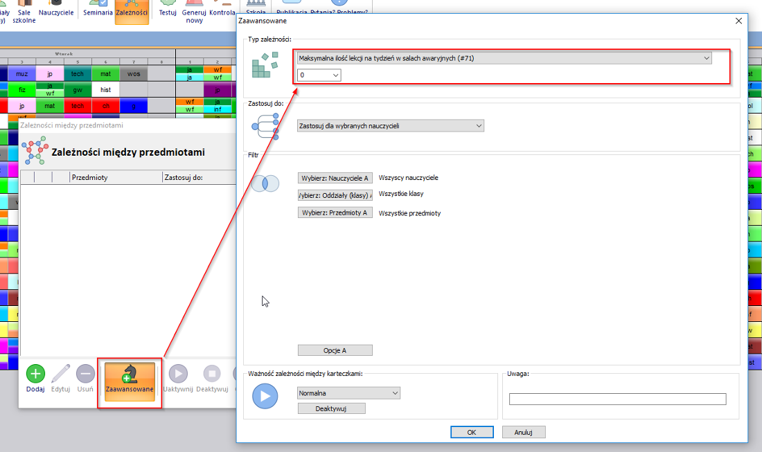The image size is (762, 452).
Task: Click the Deaktywuj stop icon
Action: [212, 374]
